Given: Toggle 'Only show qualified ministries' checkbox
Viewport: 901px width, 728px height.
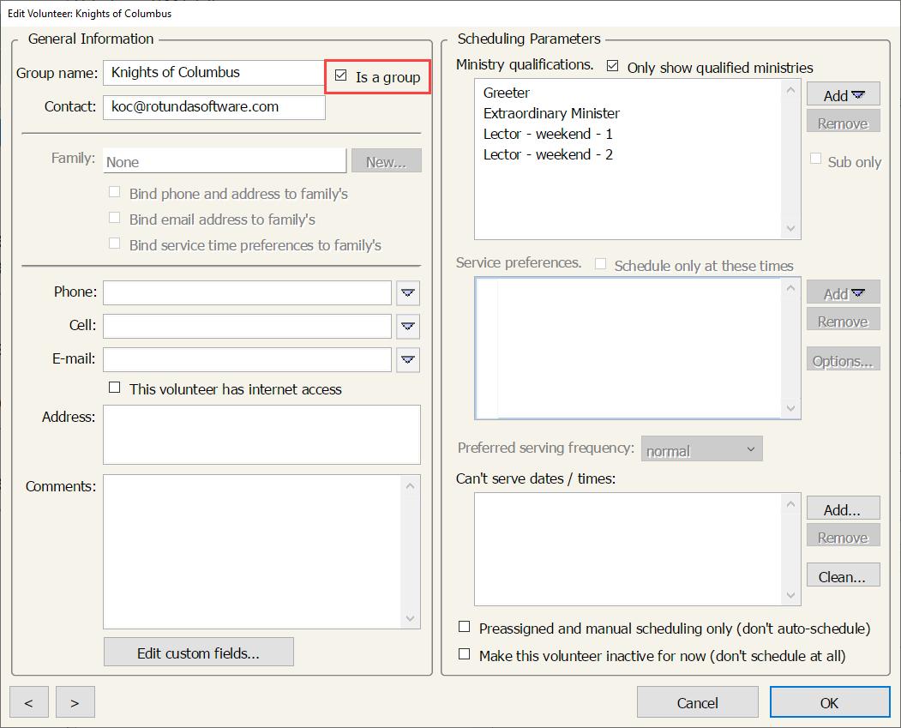Looking at the screenshot, I should [x=613, y=67].
